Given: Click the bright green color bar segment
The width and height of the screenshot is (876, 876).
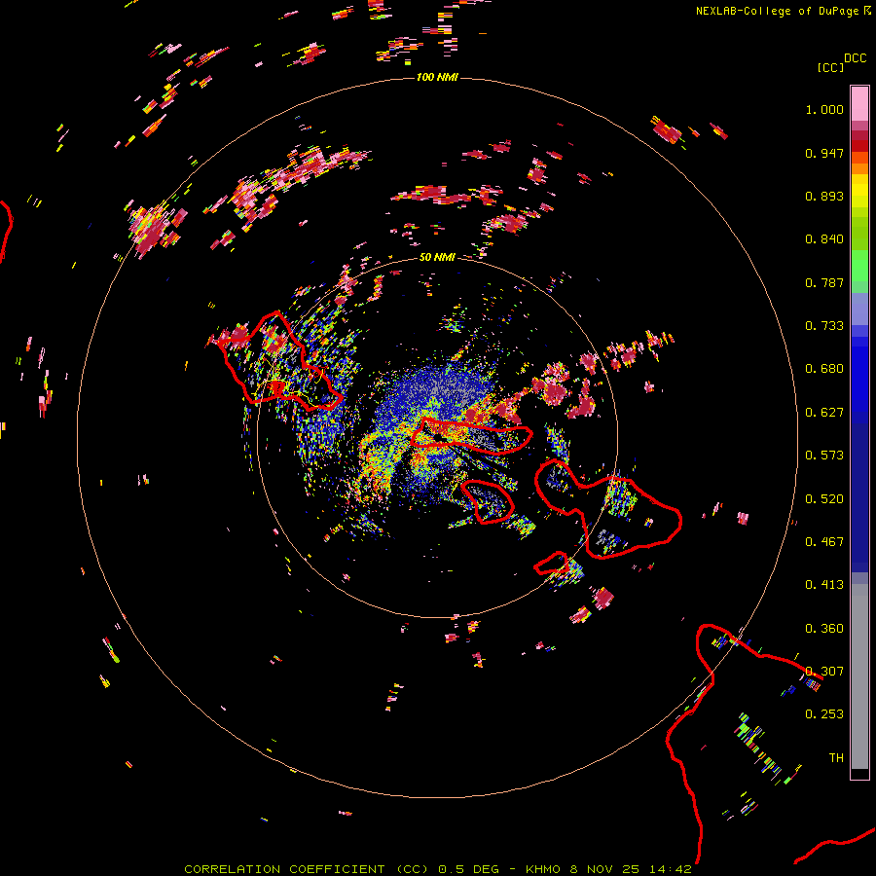Looking at the screenshot, I should tap(859, 266).
